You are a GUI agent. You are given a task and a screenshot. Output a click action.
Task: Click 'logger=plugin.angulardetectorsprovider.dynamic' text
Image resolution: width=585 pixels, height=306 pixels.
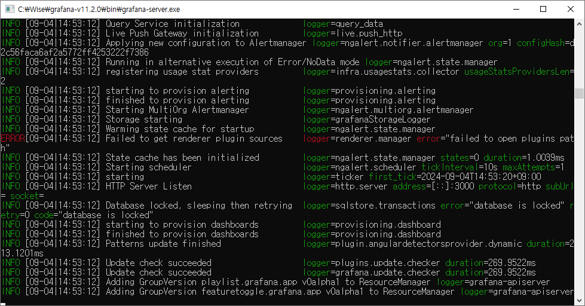tap(412, 244)
